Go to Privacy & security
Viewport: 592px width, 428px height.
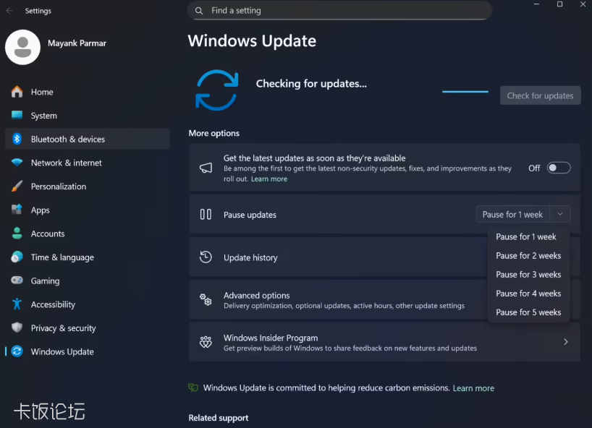tap(88, 328)
